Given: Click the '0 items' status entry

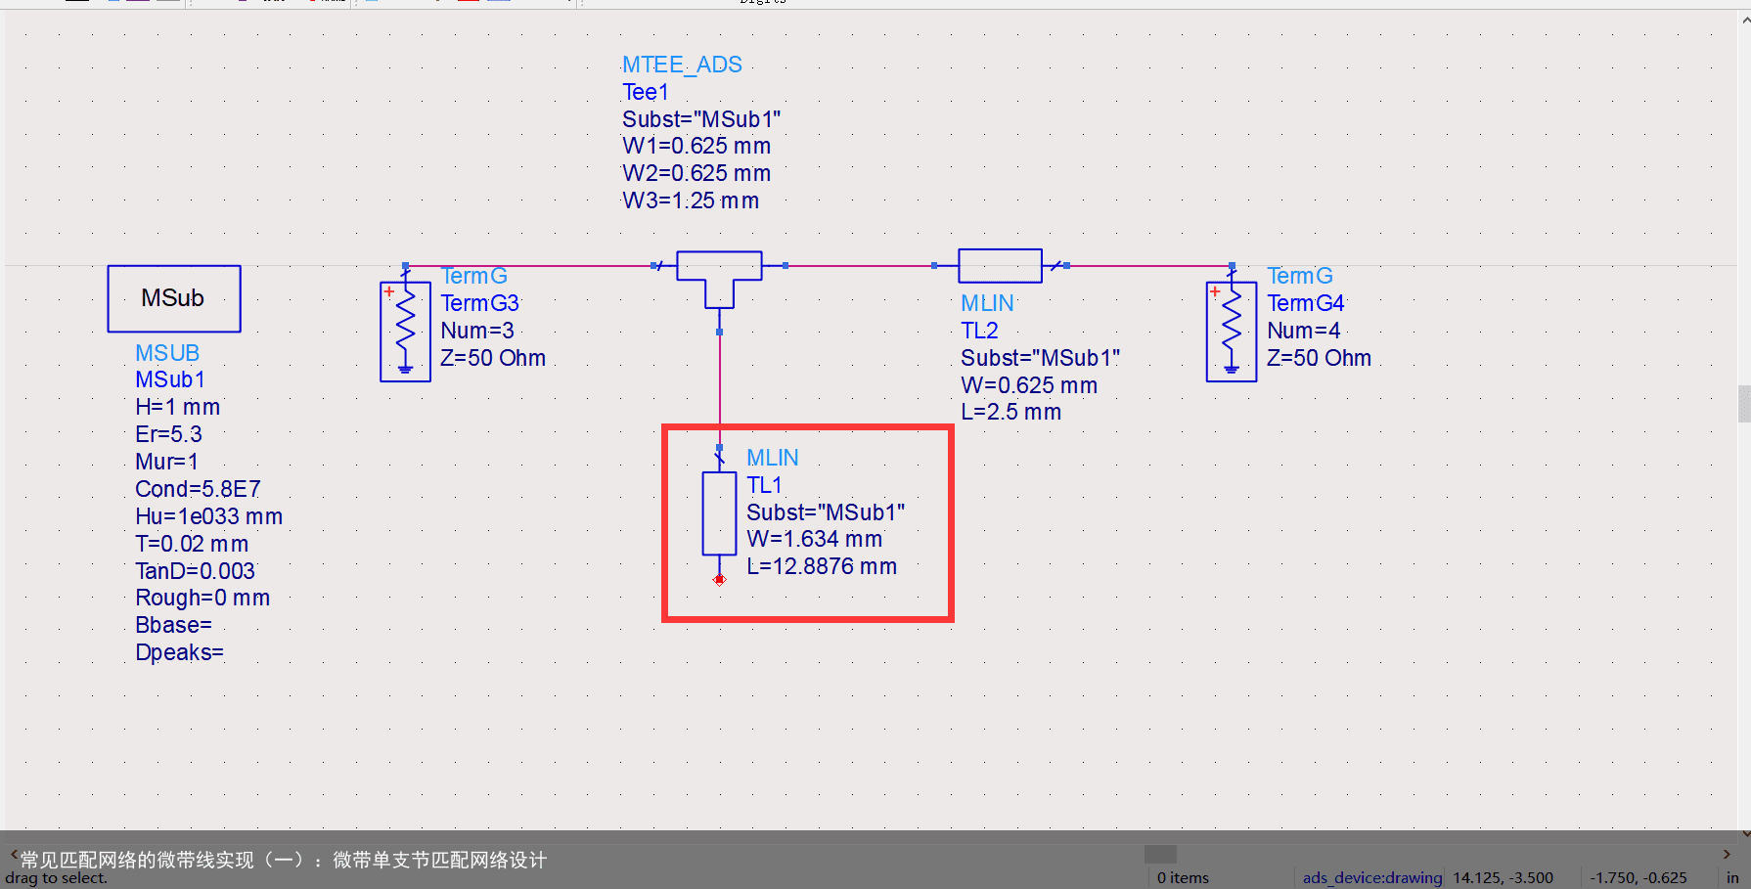Looking at the screenshot, I should [1183, 877].
